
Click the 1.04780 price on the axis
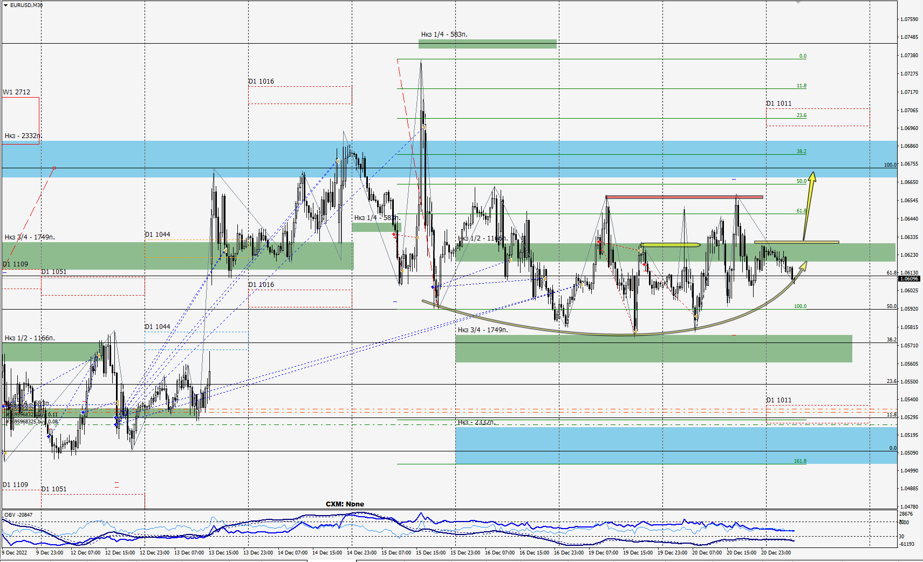(909, 507)
